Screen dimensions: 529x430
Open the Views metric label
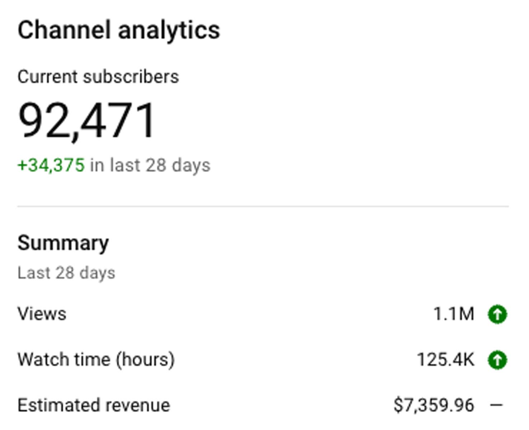pyautogui.click(x=42, y=314)
